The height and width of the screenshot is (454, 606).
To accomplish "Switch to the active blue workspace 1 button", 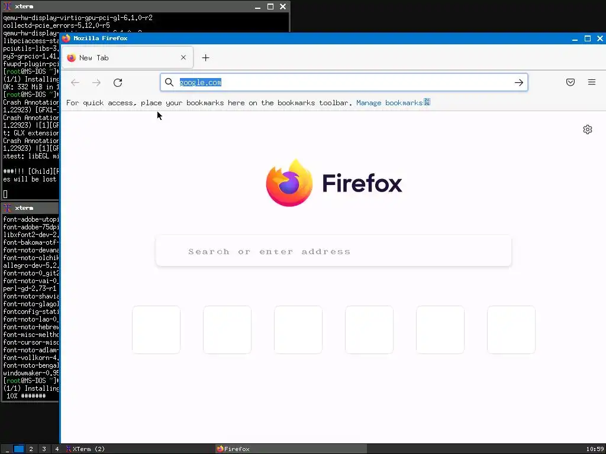I will pos(18,449).
